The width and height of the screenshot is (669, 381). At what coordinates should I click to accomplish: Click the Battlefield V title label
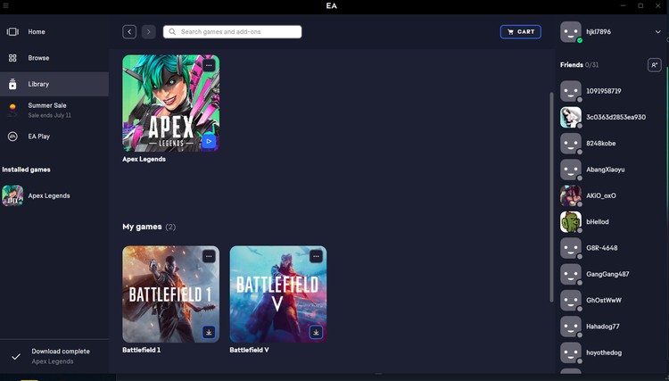[x=249, y=350]
